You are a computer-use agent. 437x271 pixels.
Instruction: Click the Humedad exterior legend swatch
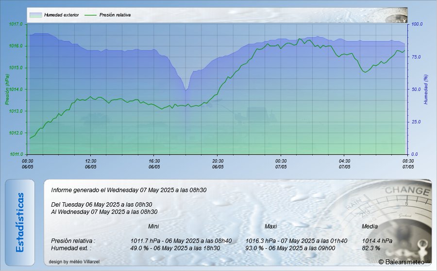click(35, 15)
